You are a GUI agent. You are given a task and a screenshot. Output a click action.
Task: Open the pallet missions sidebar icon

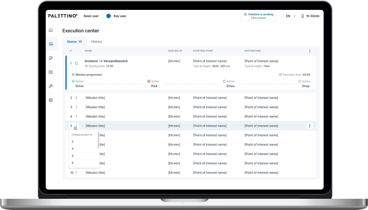pyautogui.click(x=51, y=58)
